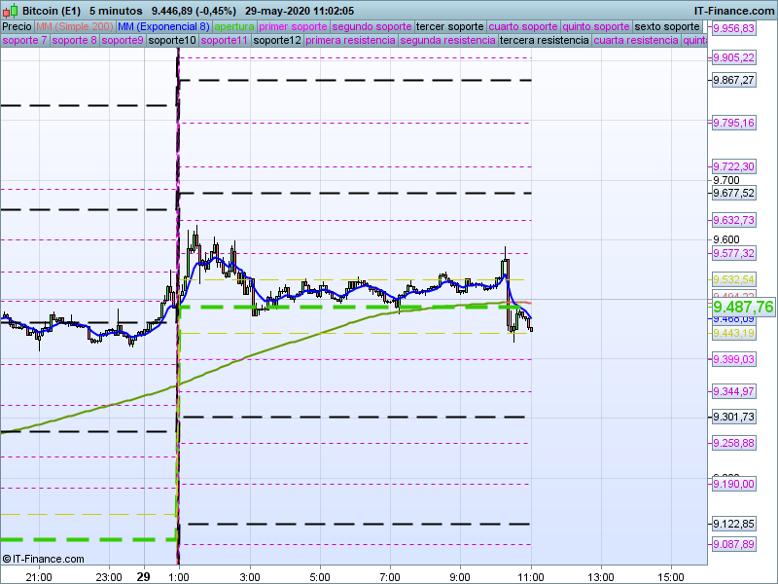Select the soporte10 legend label
Image resolution: width=778 pixels, height=584 pixels.
click(x=172, y=40)
